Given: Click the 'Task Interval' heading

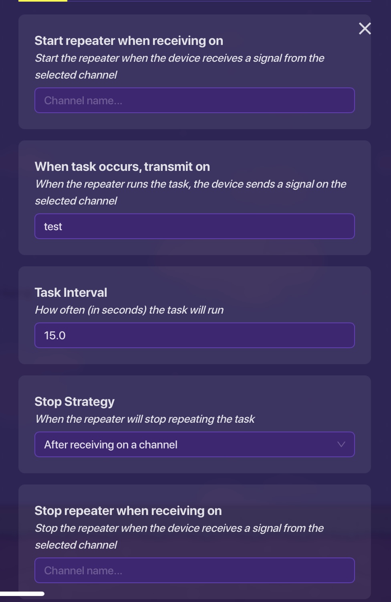Looking at the screenshot, I should pyautogui.click(x=71, y=292).
